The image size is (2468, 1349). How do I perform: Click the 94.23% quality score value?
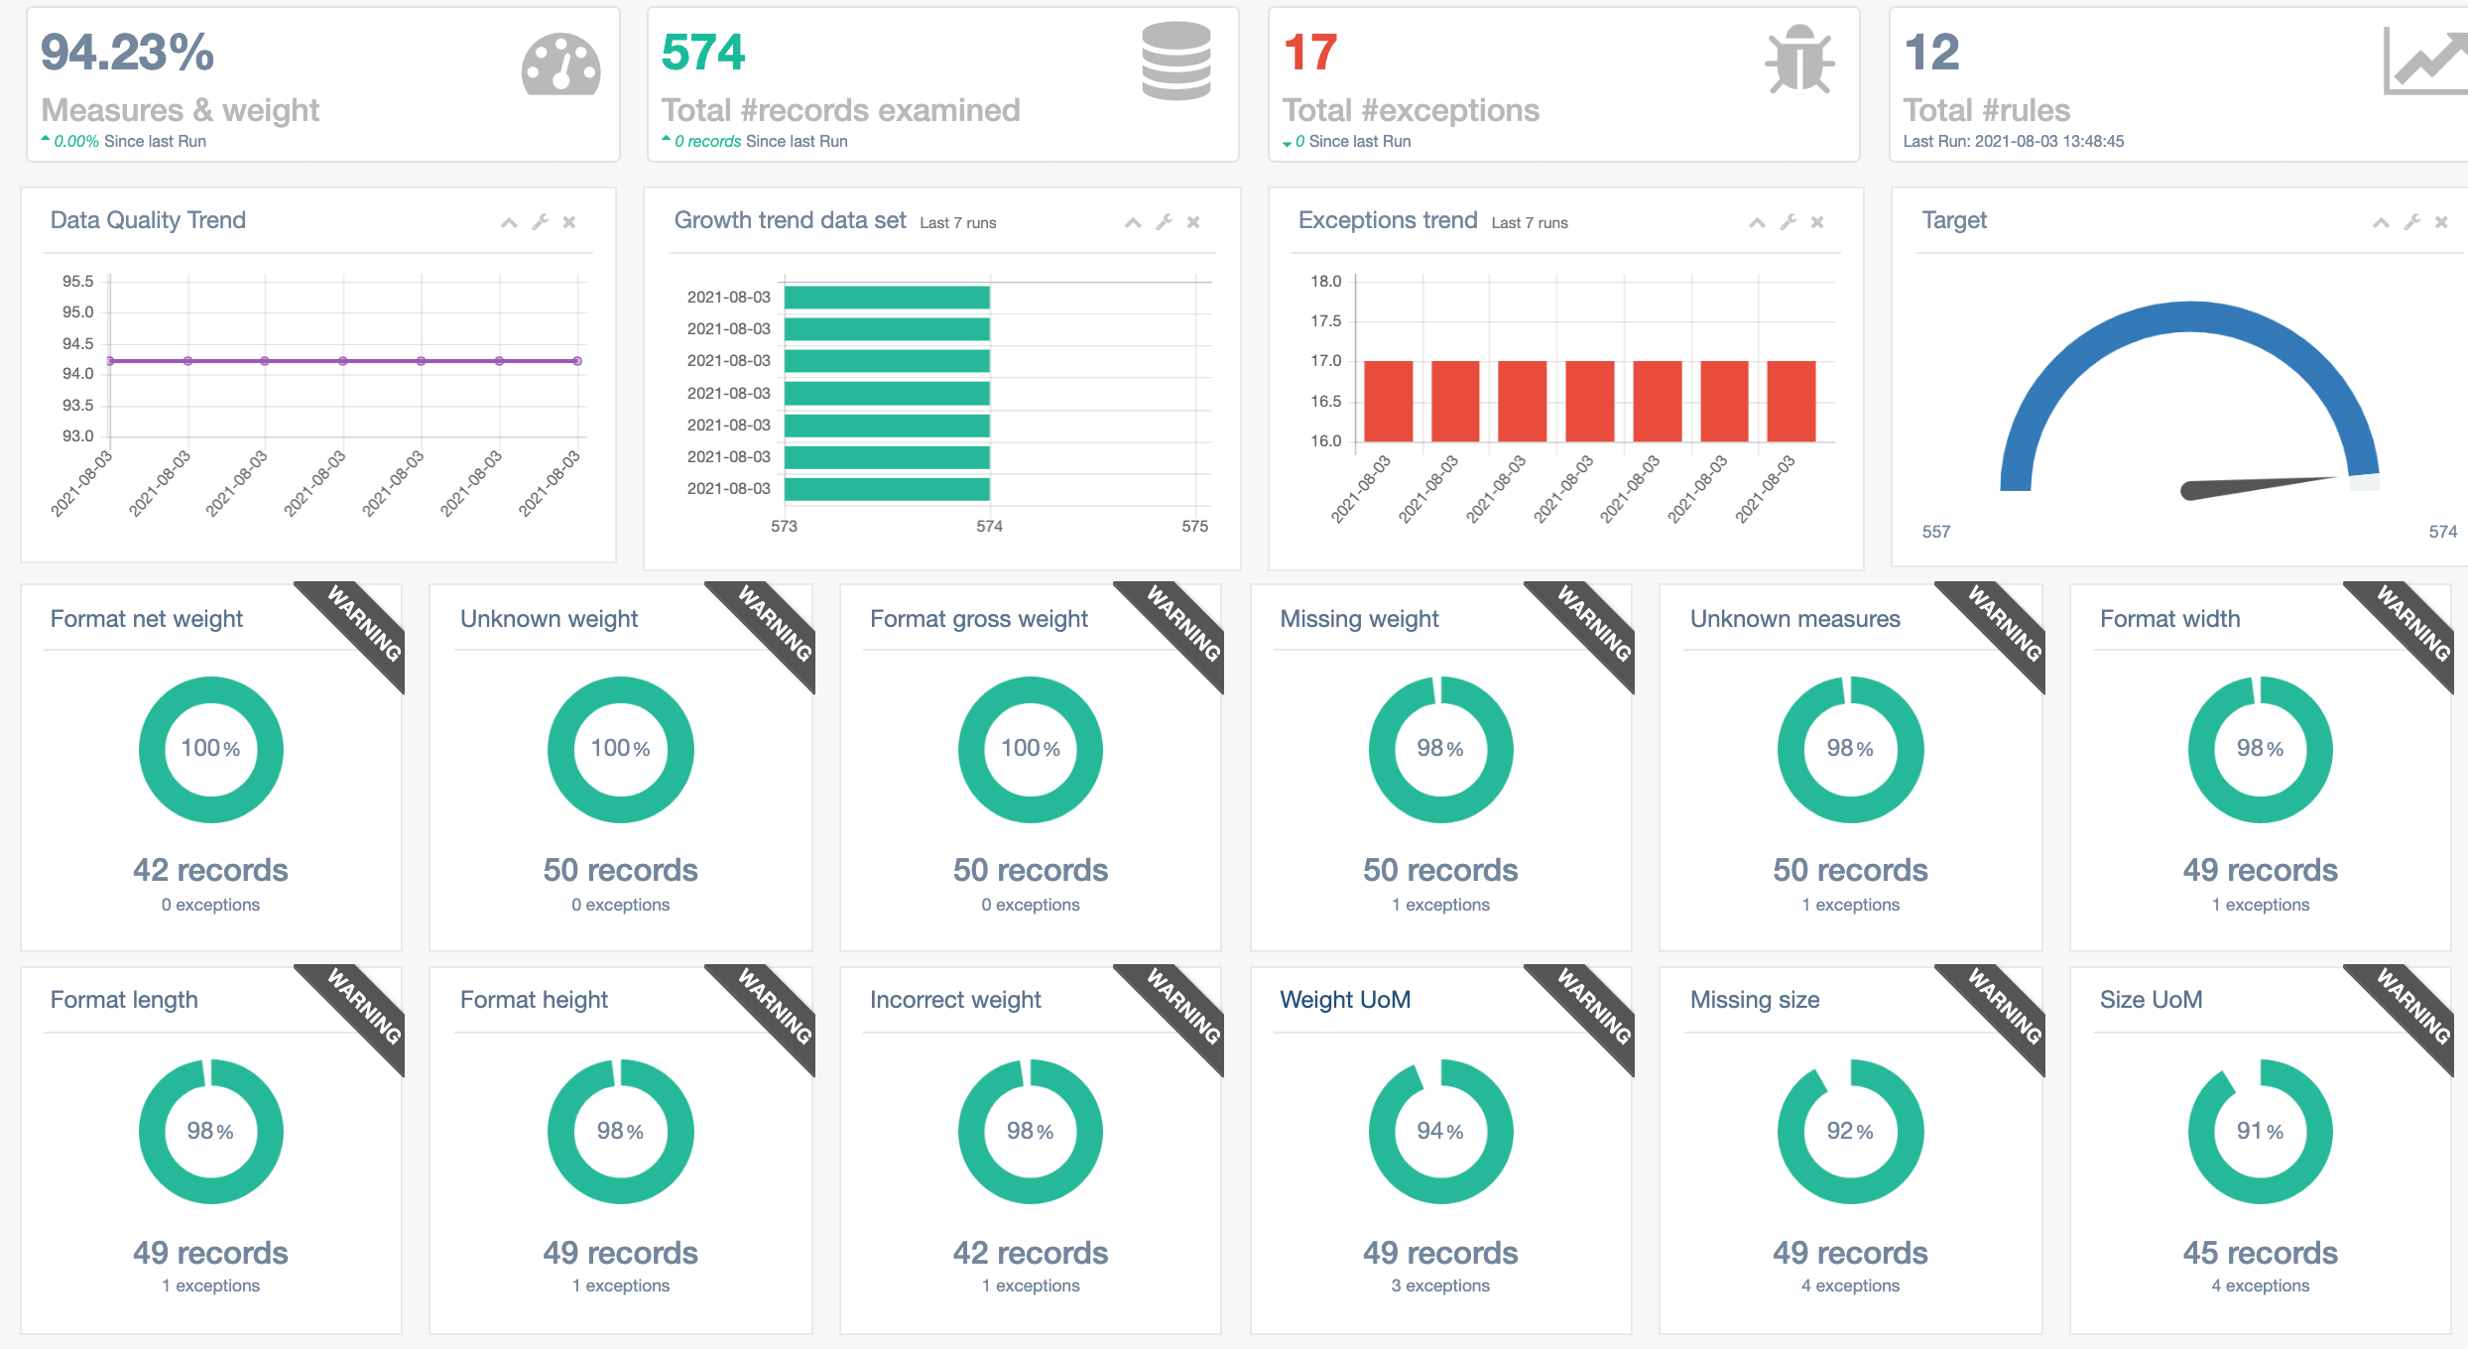[127, 52]
